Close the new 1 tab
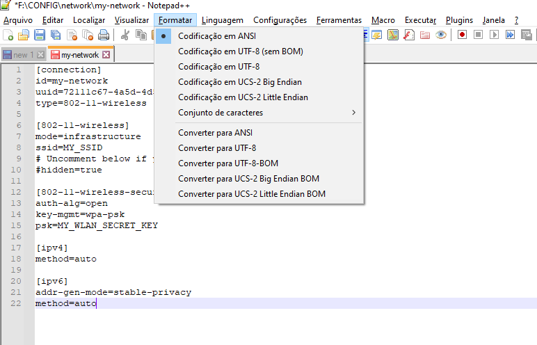 click(41, 55)
